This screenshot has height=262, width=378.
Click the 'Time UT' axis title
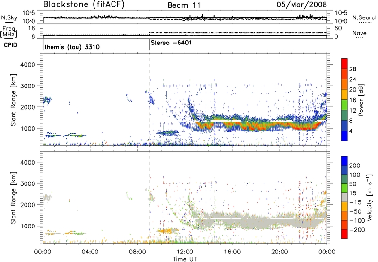pos(185,259)
